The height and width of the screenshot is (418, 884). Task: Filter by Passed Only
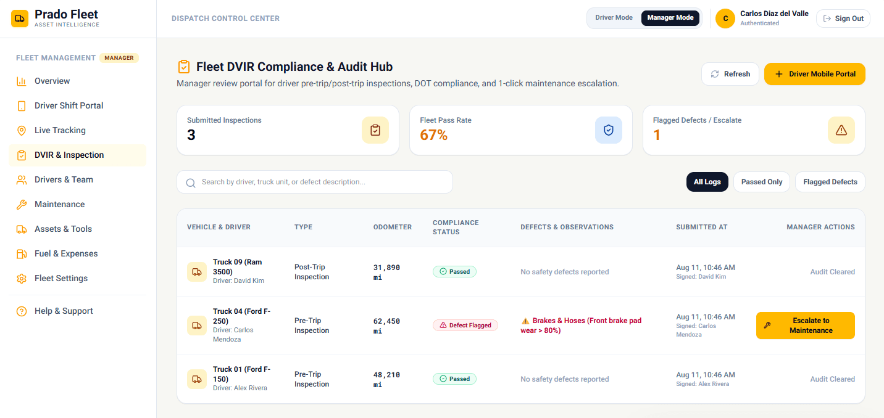coord(762,182)
